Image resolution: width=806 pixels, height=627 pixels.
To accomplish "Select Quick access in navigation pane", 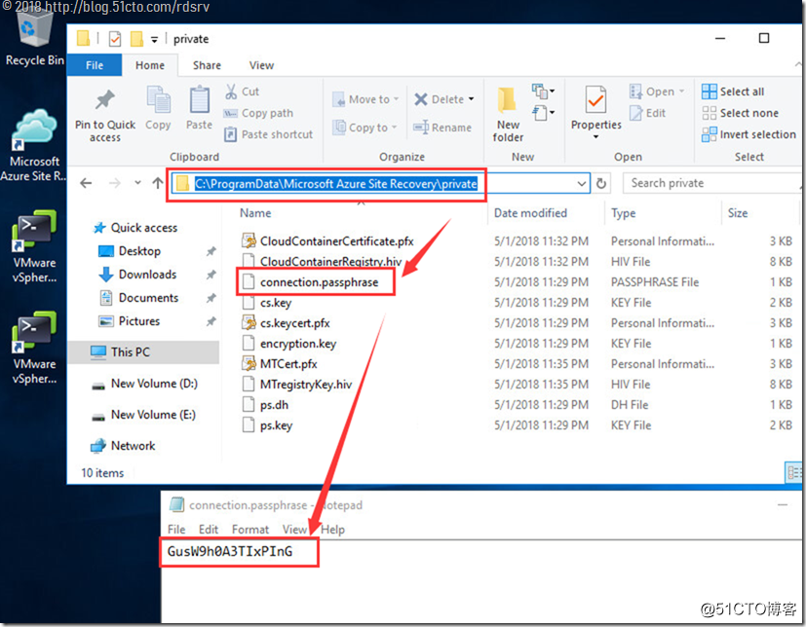I will (135, 228).
